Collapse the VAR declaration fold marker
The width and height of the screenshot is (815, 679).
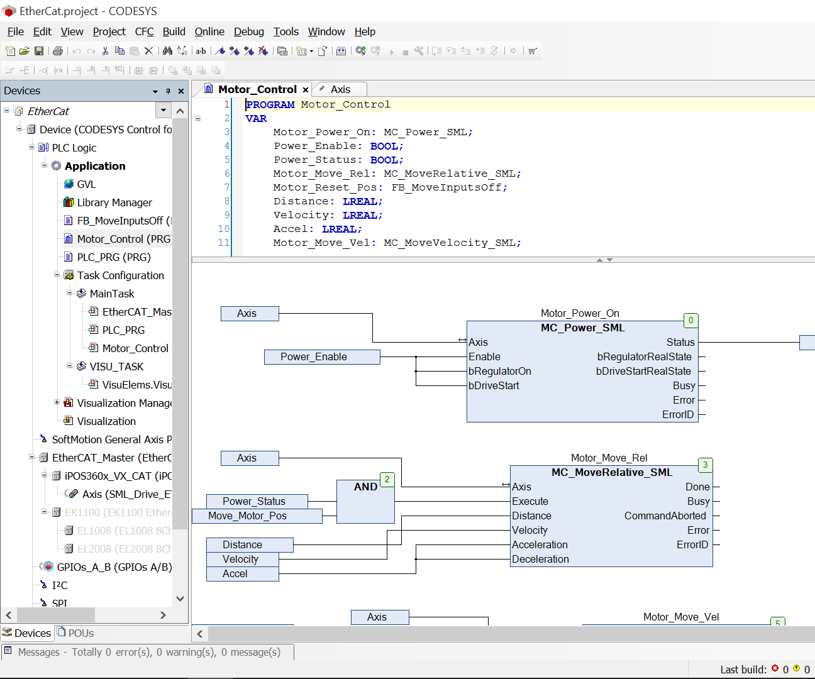tap(197, 118)
